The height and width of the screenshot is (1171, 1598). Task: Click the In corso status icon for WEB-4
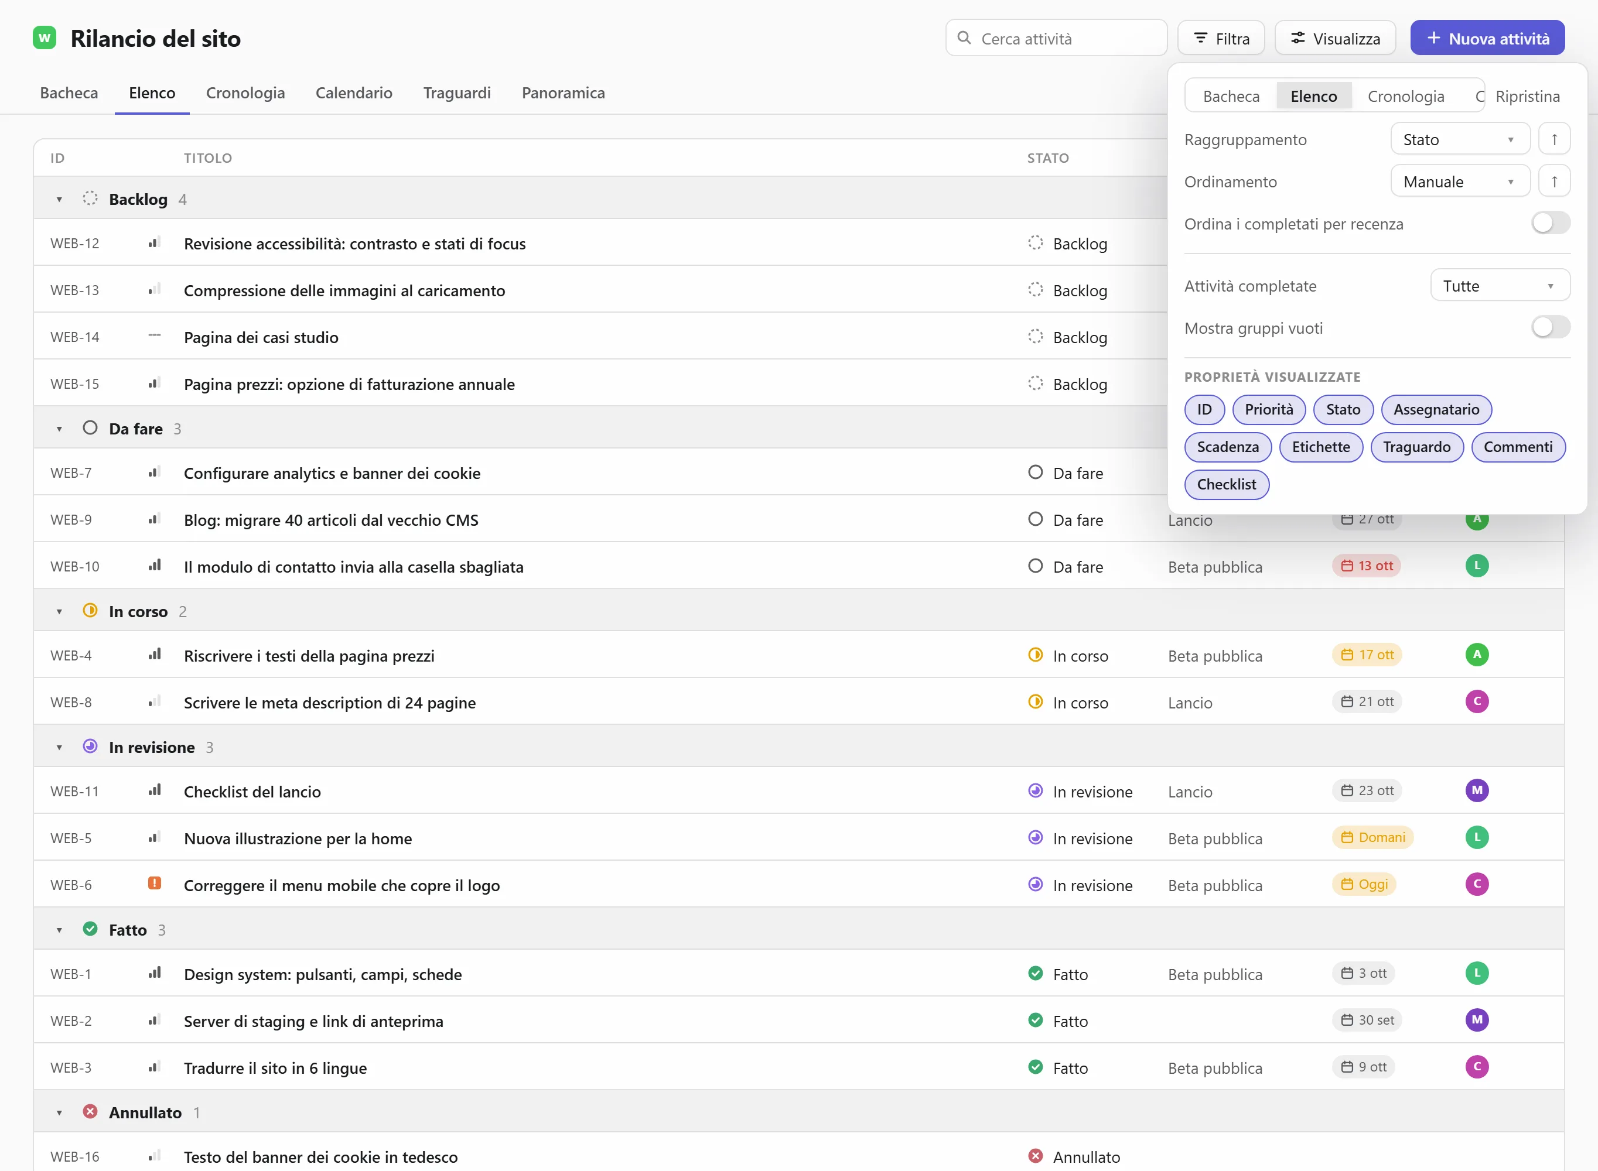click(x=1035, y=655)
